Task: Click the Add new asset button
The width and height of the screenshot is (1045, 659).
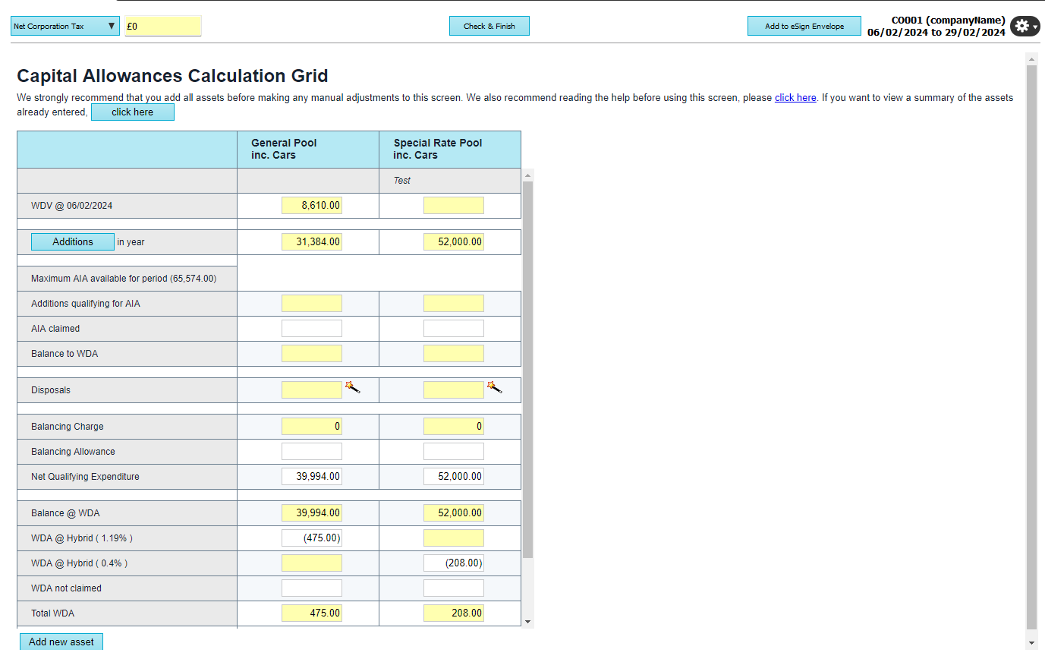Action: (61, 642)
